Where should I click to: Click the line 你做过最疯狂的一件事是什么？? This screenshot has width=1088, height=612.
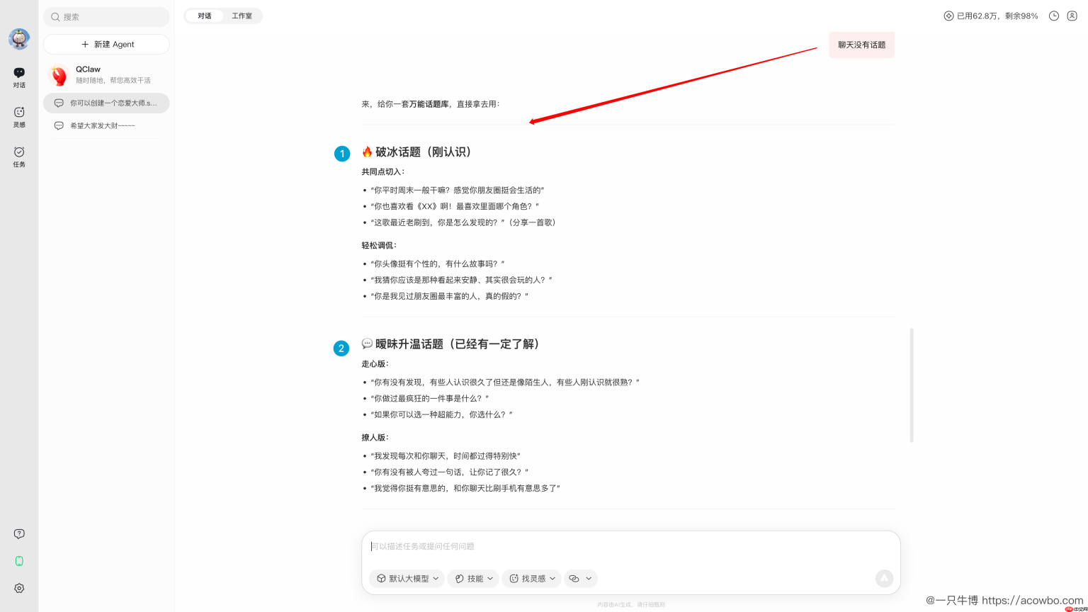(429, 399)
